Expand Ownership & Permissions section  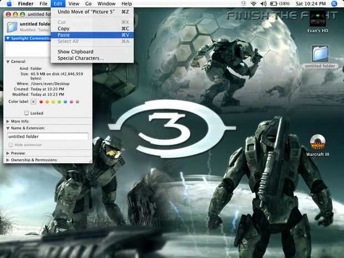(8, 160)
